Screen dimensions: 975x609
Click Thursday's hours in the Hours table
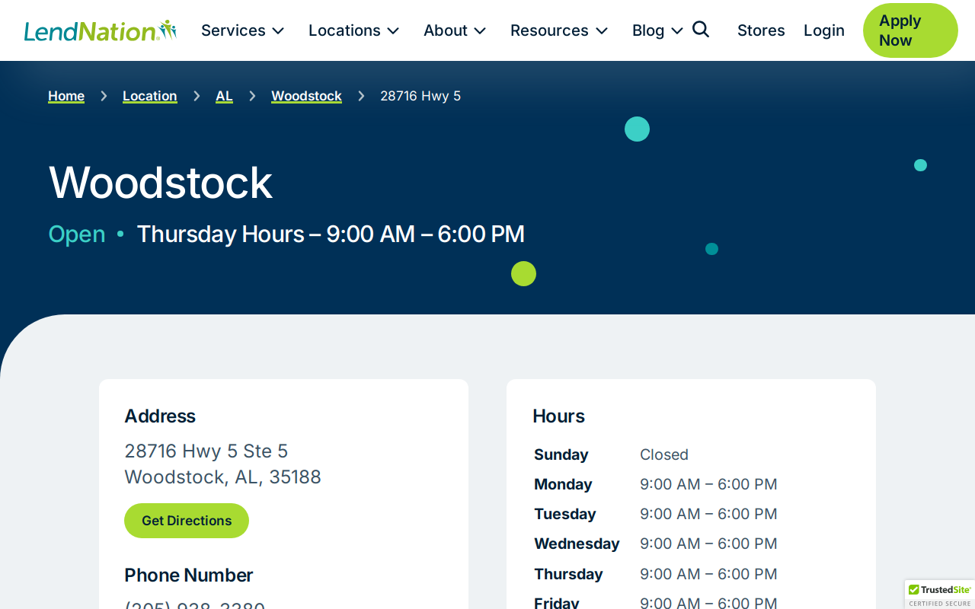pos(708,574)
